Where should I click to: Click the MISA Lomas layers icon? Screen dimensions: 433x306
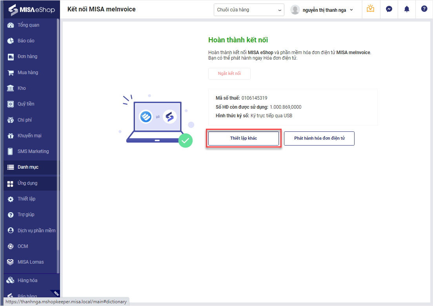tap(11, 262)
